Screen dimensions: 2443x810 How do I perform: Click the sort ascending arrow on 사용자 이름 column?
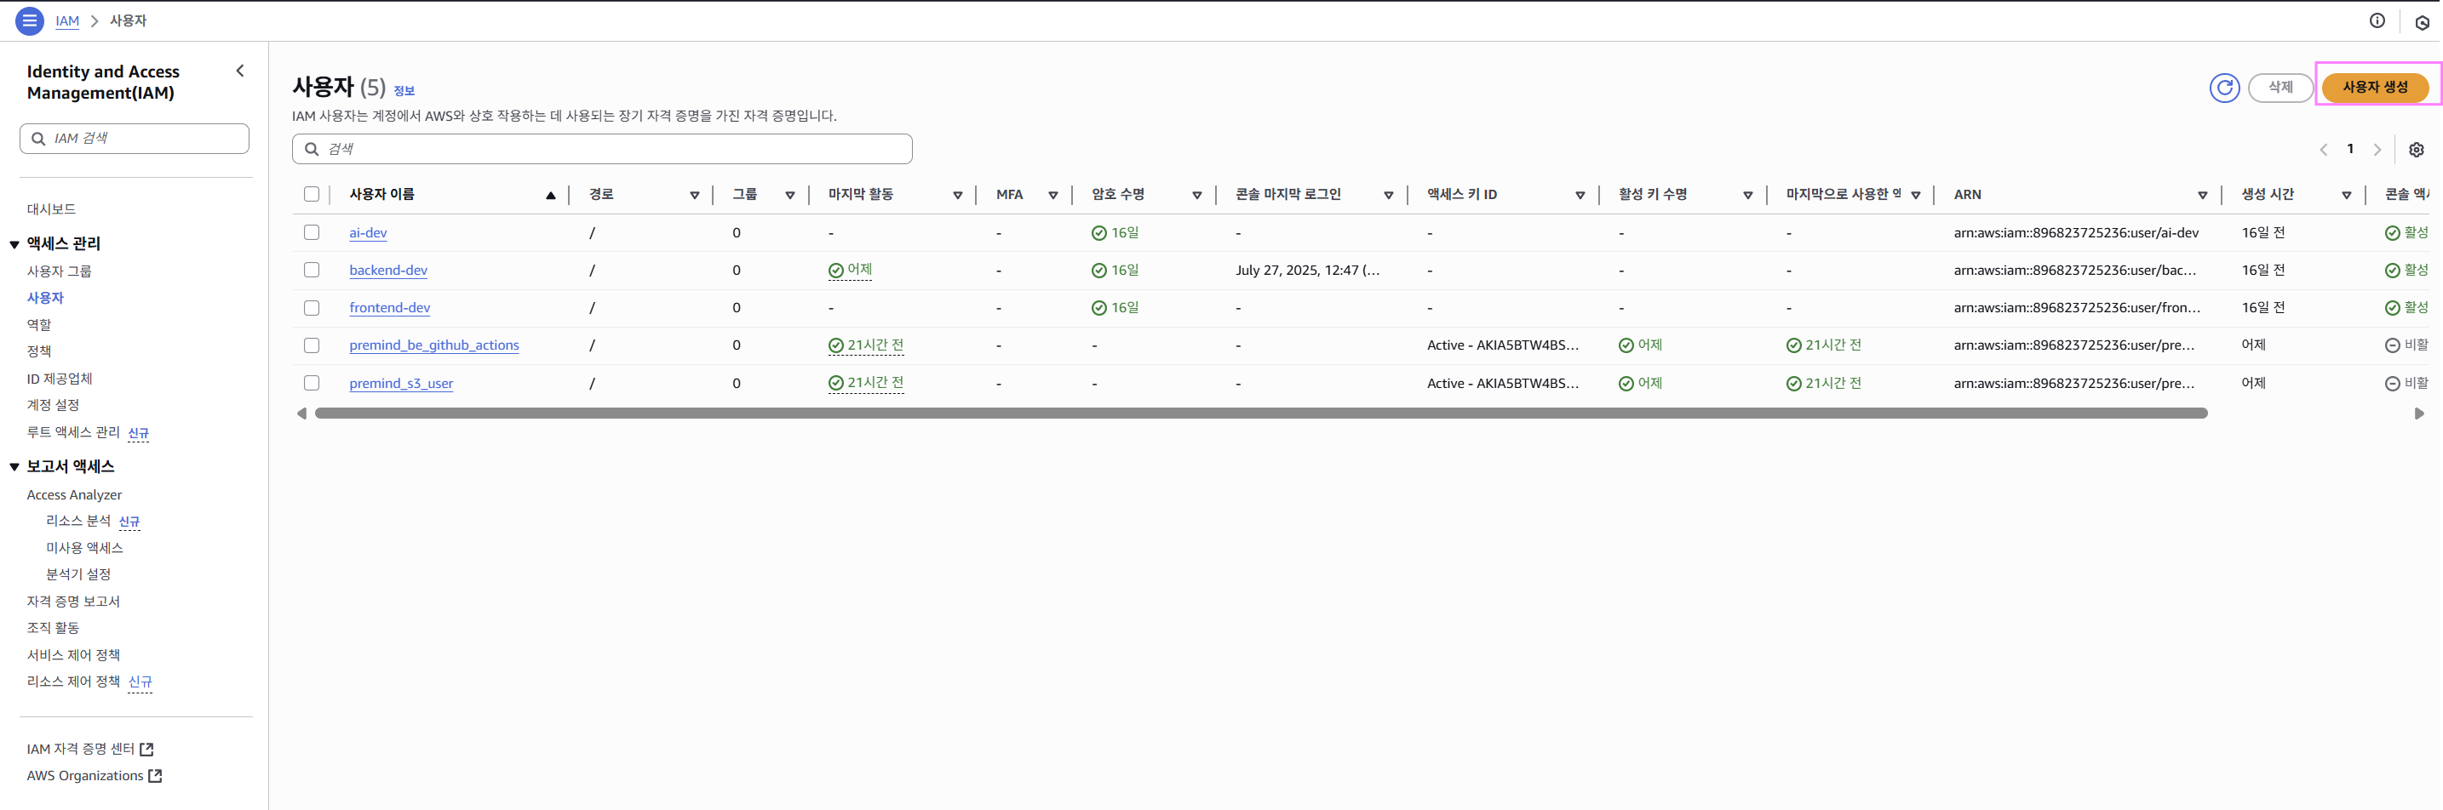(550, 195)
